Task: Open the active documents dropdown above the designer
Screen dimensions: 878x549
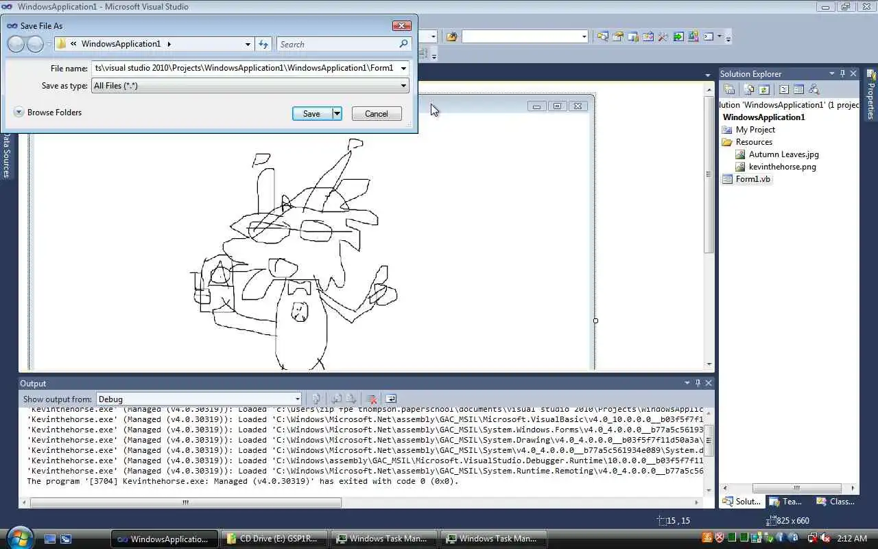Action: click(708, 75)
